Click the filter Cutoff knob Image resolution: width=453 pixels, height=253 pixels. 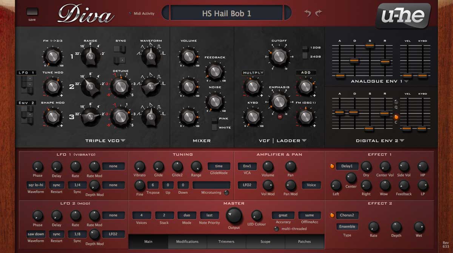point(279,56)
